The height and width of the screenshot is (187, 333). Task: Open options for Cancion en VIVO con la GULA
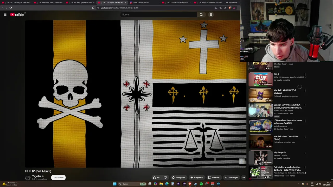[305, 105]
